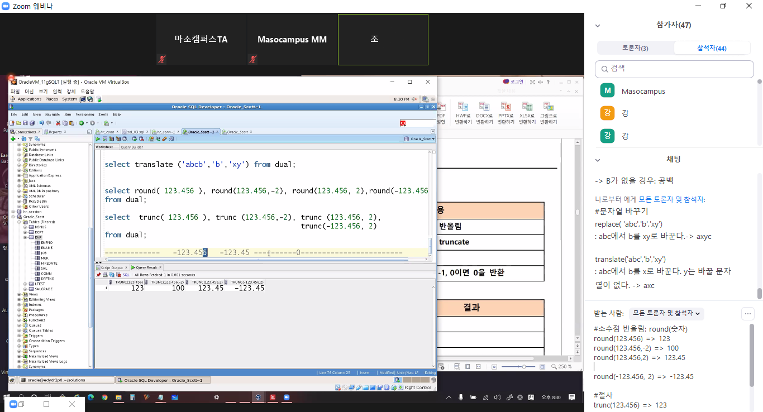Click the participant 검색 search field
This screenshot has width=763, height=412.
point(674,69)
